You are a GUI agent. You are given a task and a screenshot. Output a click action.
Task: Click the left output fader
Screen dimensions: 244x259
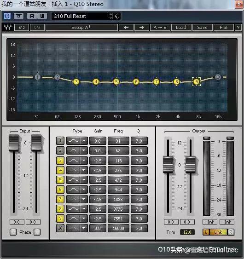[x=168, y=164]
